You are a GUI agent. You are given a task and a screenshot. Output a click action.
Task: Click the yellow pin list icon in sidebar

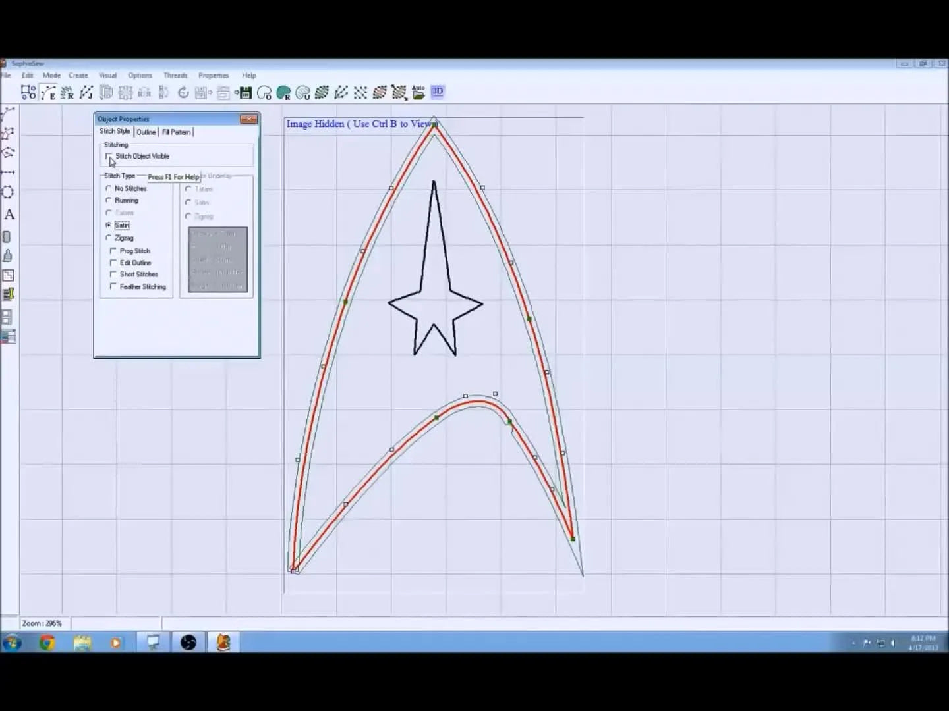point(8,294)
